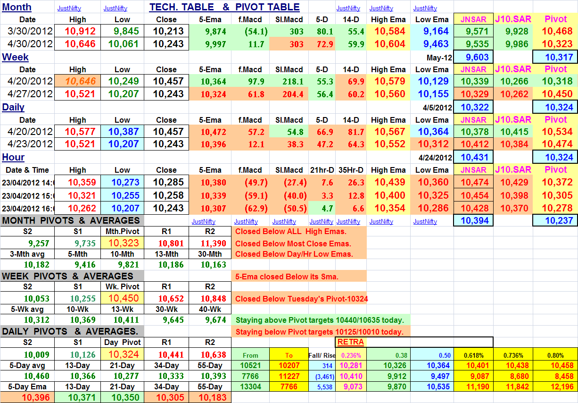The height and width of the screenshot is (403, 578).
Task: Select High Ema value 10,584
Action: [x=388, y=31]
